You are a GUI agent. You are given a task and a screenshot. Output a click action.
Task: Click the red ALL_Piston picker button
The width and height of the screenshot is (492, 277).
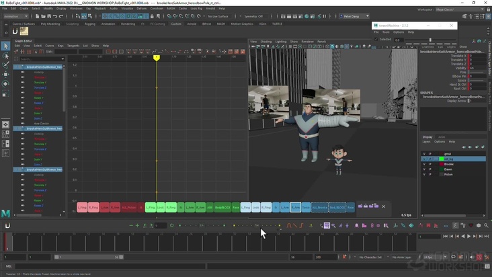(x=128, y=207)
